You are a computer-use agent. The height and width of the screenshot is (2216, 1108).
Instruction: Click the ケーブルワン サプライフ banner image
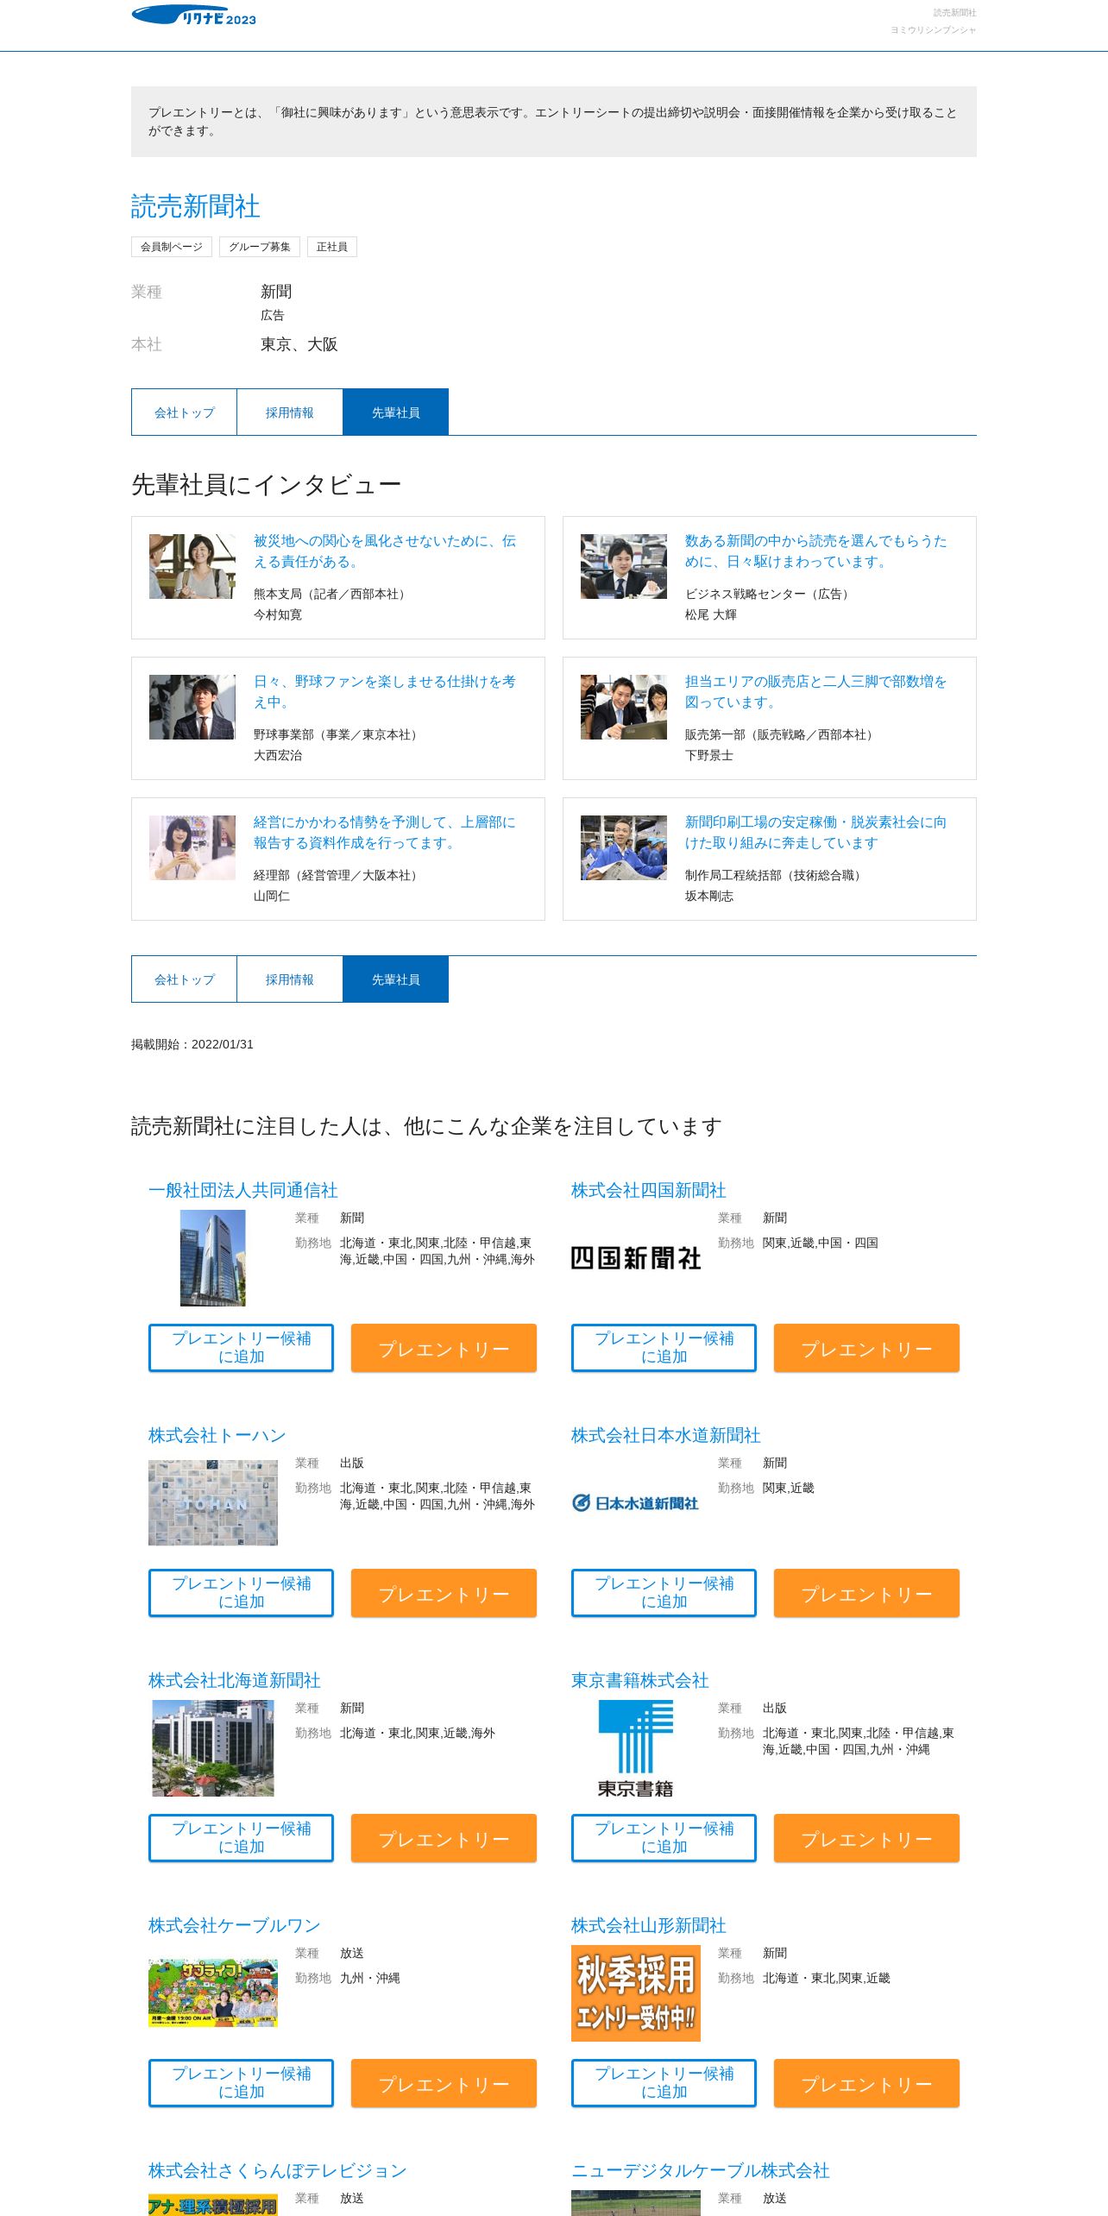[213, 1993]
